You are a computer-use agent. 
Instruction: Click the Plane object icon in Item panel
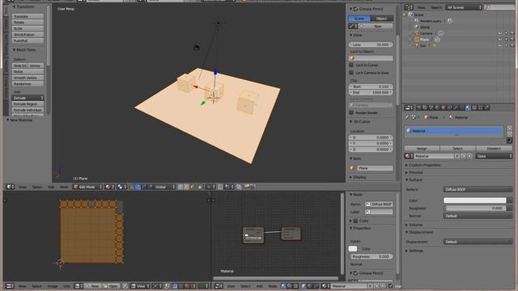pyautogui.click(x=352, y=168)
